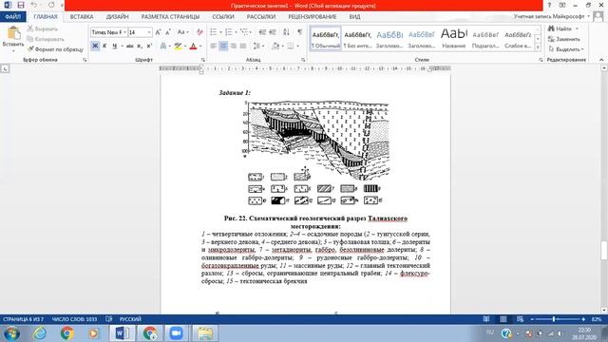
Task: Switch to Read Mode view in status bar
Action: 485,319
